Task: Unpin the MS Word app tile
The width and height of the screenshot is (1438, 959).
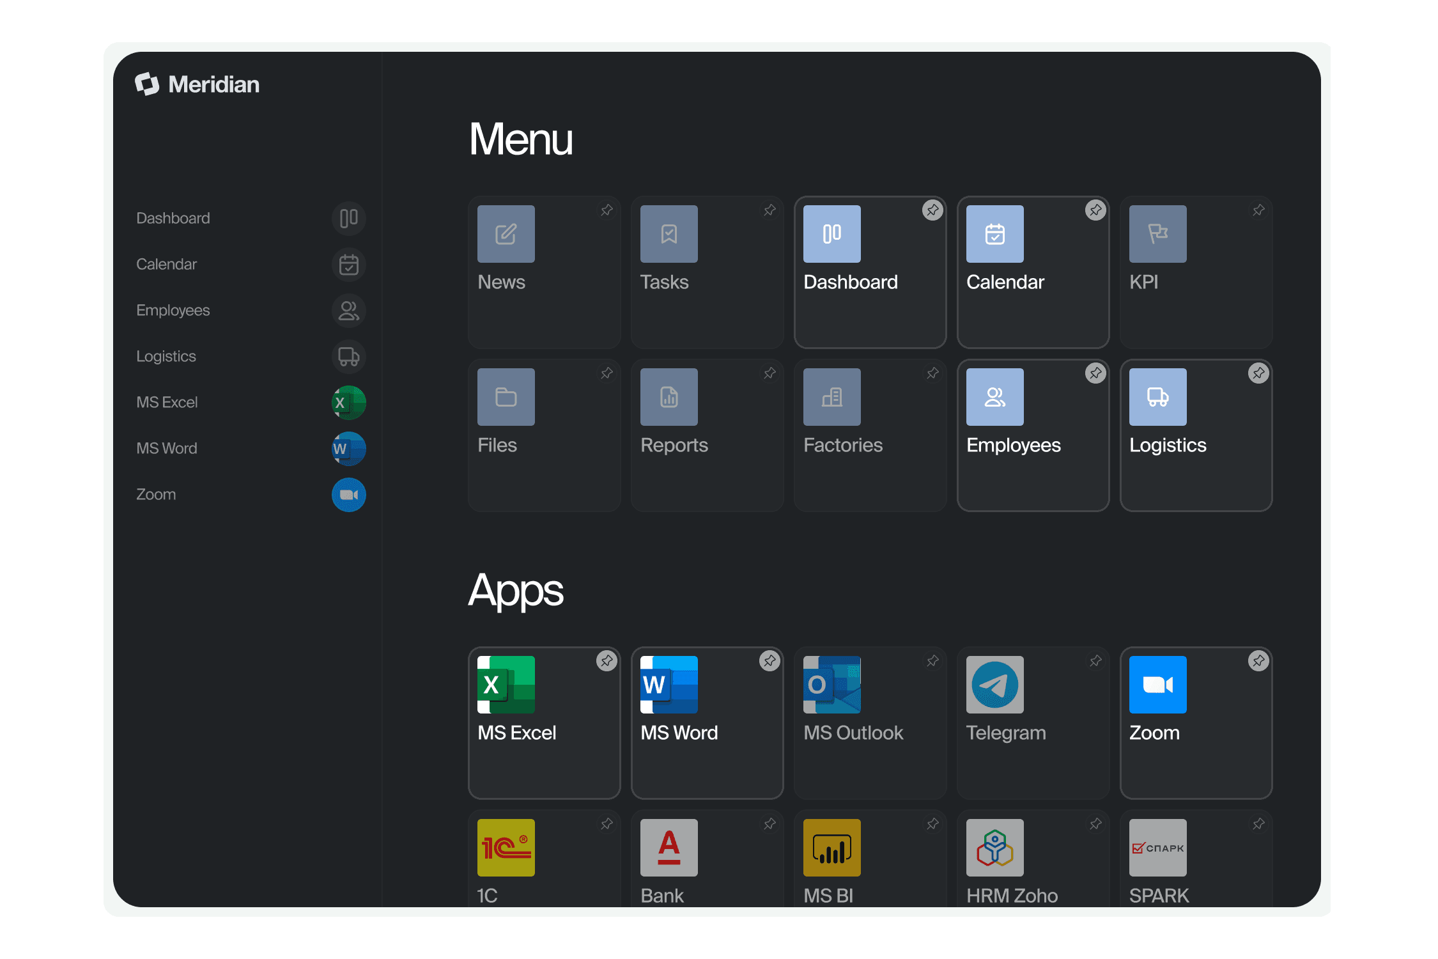Action: [769, 660]
